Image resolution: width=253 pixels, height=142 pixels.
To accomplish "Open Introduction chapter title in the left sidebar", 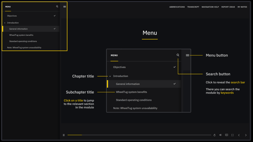I will (13, 23).
